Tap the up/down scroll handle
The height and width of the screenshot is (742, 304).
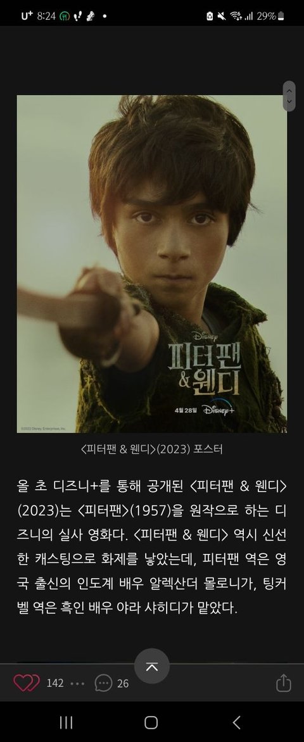click(289, 96)
